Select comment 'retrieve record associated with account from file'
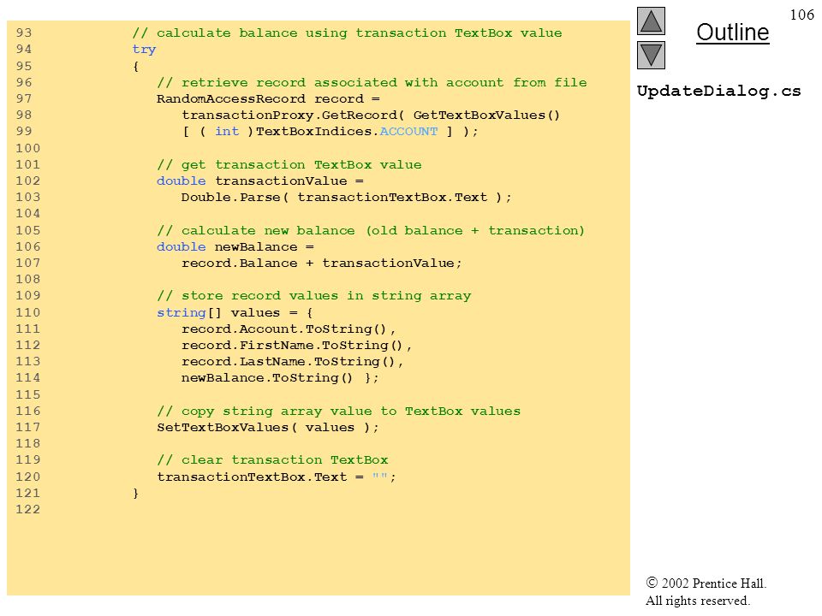The image size is (822, 616). 372,83
